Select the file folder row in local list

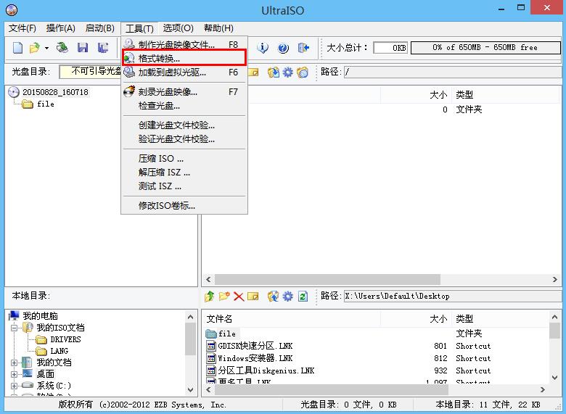227,334
